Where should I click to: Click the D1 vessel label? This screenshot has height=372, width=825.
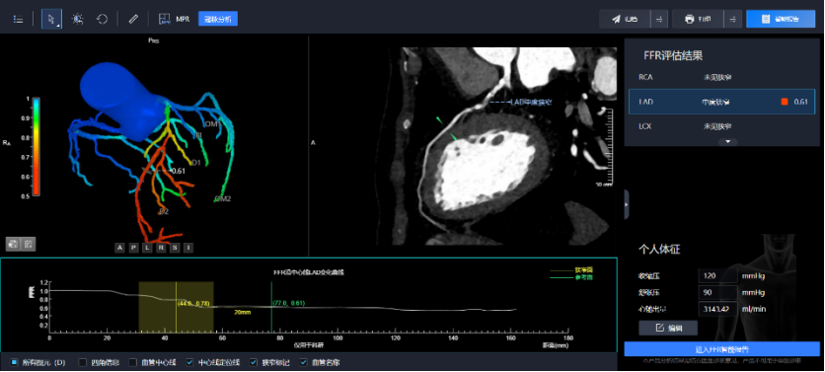pyautogui.click(x=195, y=163)
